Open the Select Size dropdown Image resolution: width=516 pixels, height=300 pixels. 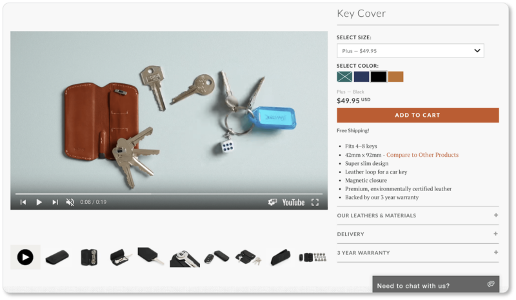(x=410, y=51)
